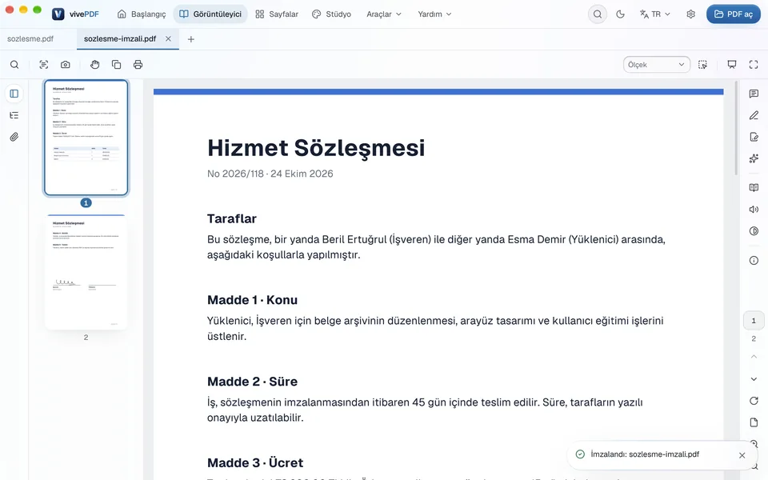This screenshot has width=768, height=480.
Task: Open the Ölçek zoom dropdown
Action: tap(656, 65)
